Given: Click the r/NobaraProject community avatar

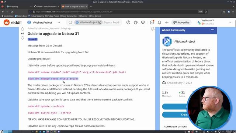Looking at the screenshot, I should click(x=167, y=41).
